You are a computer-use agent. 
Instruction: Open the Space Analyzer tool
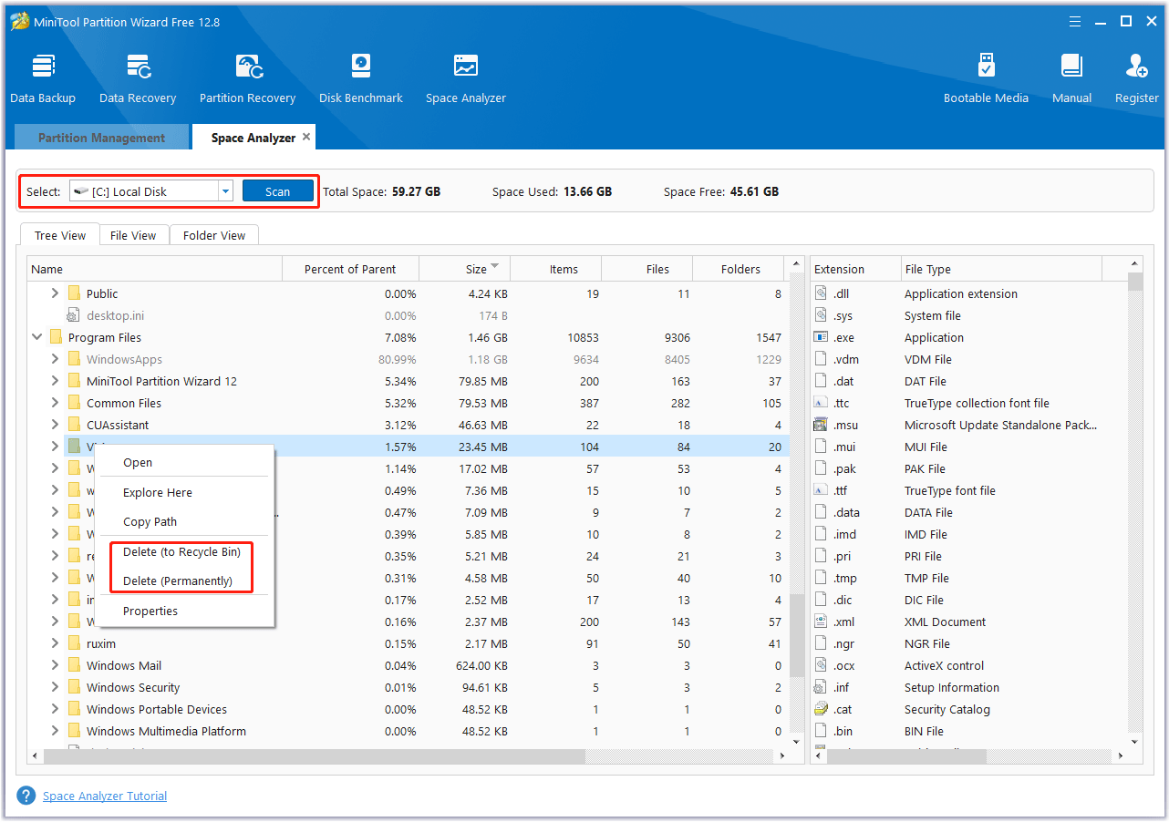pyautogui.click(x=465, y=76)
